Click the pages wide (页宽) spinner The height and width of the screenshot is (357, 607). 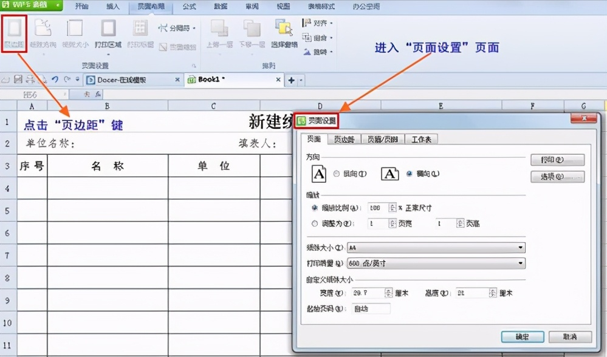coord(393,223)
